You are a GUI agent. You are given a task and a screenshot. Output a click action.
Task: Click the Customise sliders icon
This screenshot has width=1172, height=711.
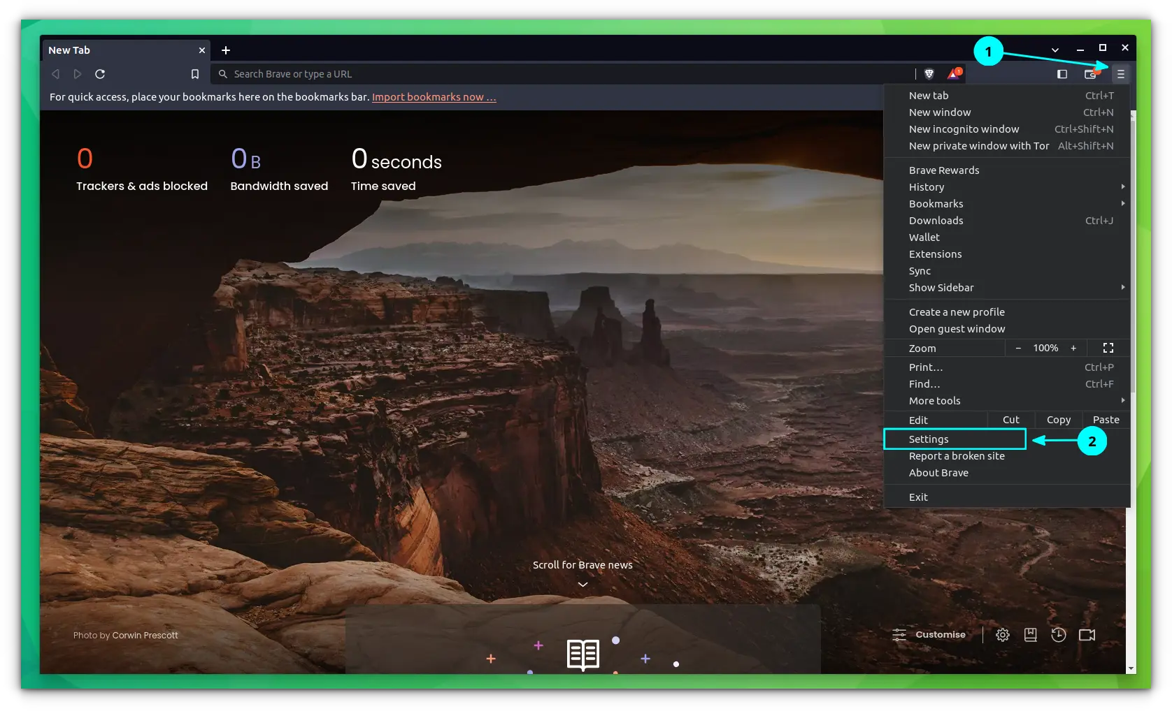899,635
